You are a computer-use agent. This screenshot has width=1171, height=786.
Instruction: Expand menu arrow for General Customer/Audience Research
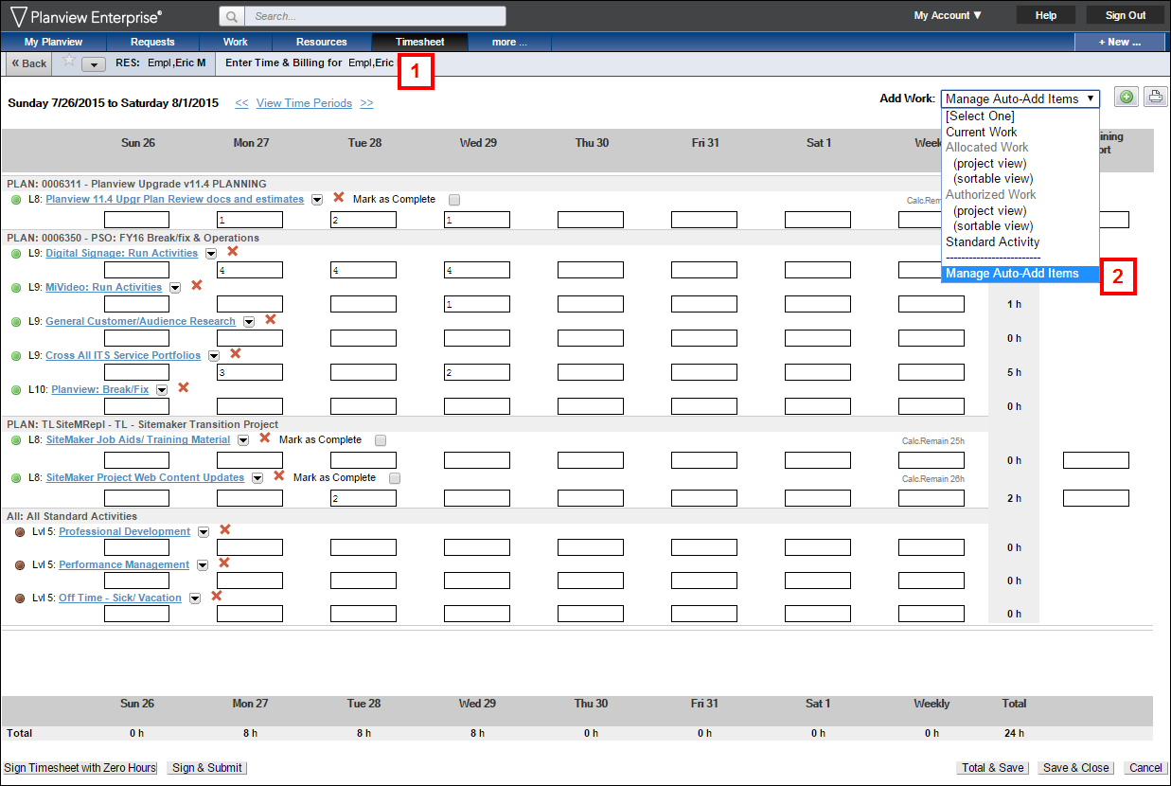[249, 322]
